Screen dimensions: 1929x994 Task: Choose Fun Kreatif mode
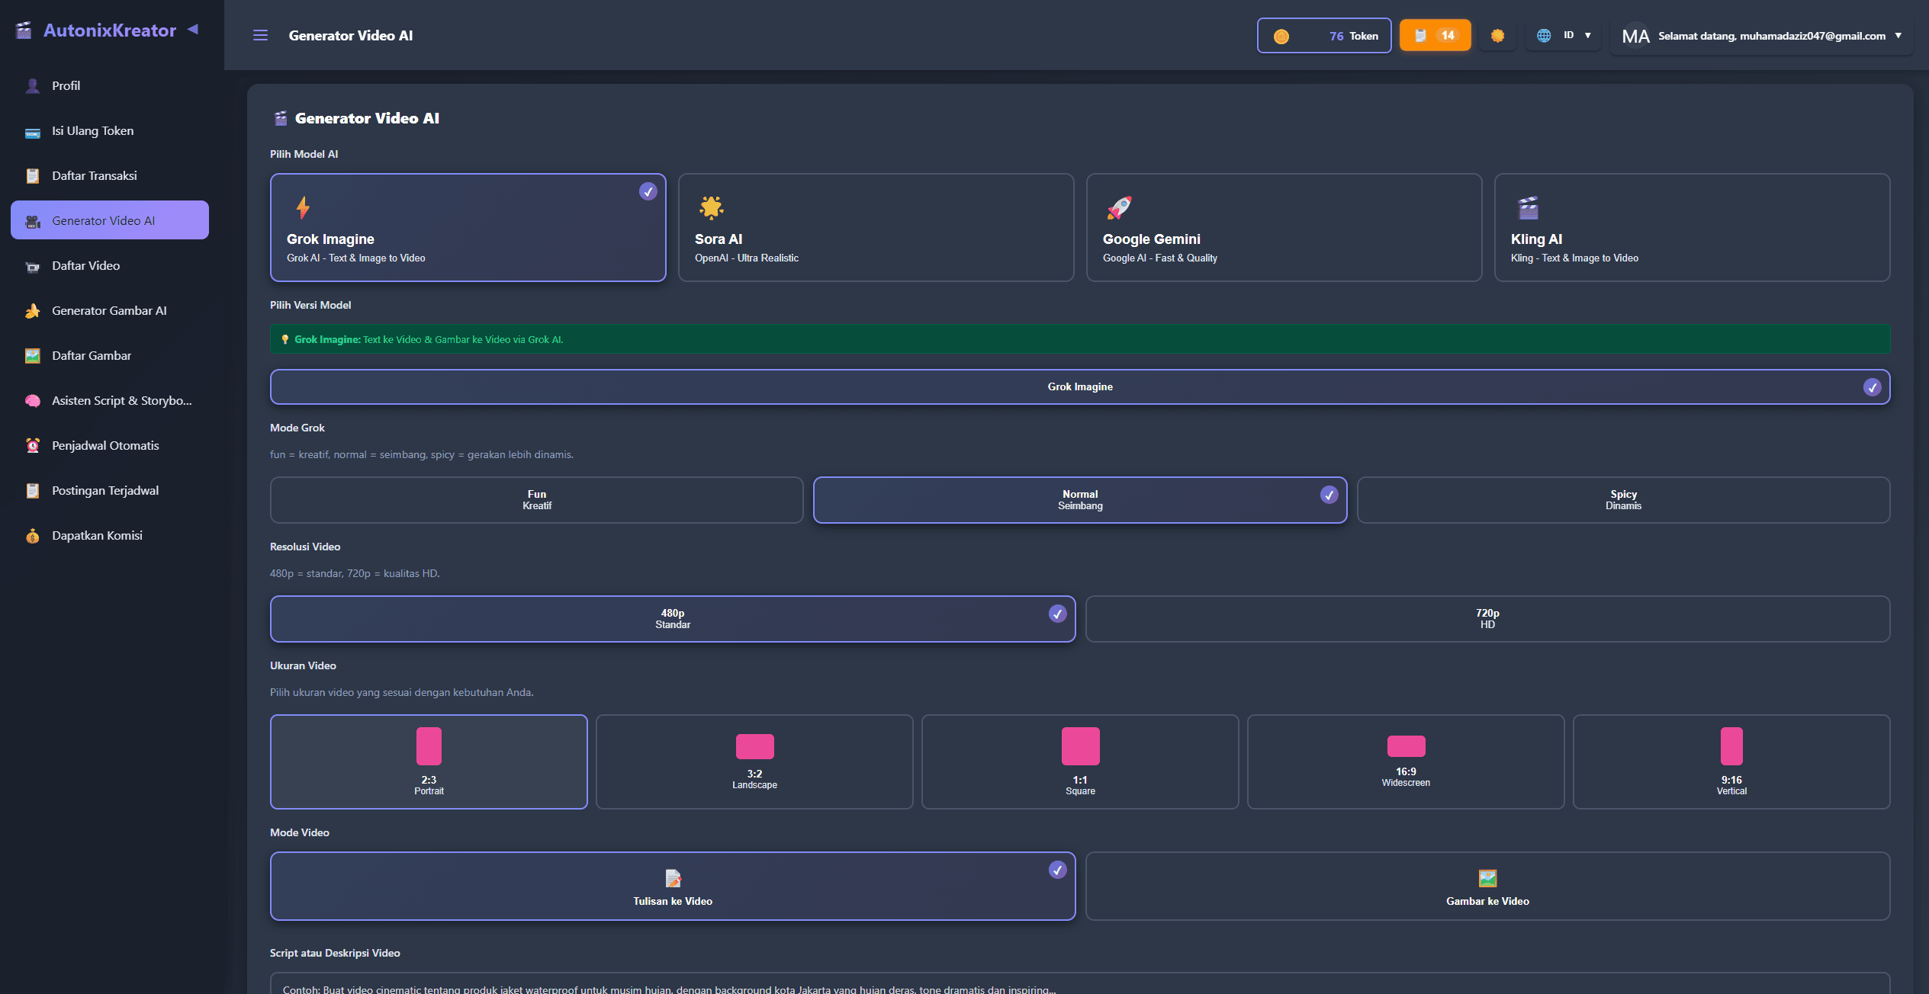(536, 500)
